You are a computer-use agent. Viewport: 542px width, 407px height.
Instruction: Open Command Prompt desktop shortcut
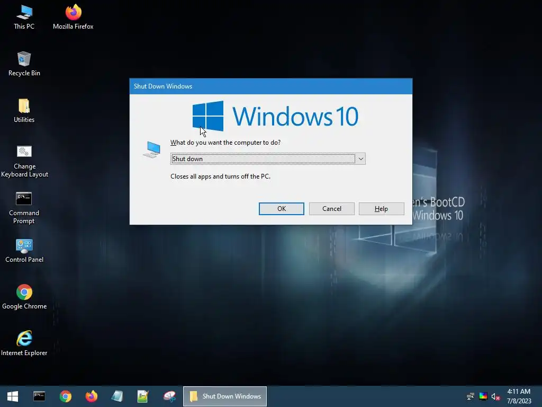click(24, 208)
